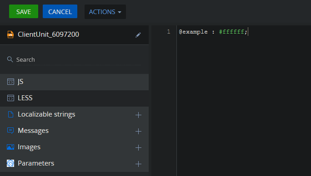311x176 pixels.
Task: Click the orange JS file icon
Action: coord(10,34)
